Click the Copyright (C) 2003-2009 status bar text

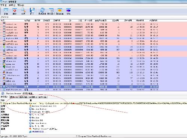[x=13, y=136]
